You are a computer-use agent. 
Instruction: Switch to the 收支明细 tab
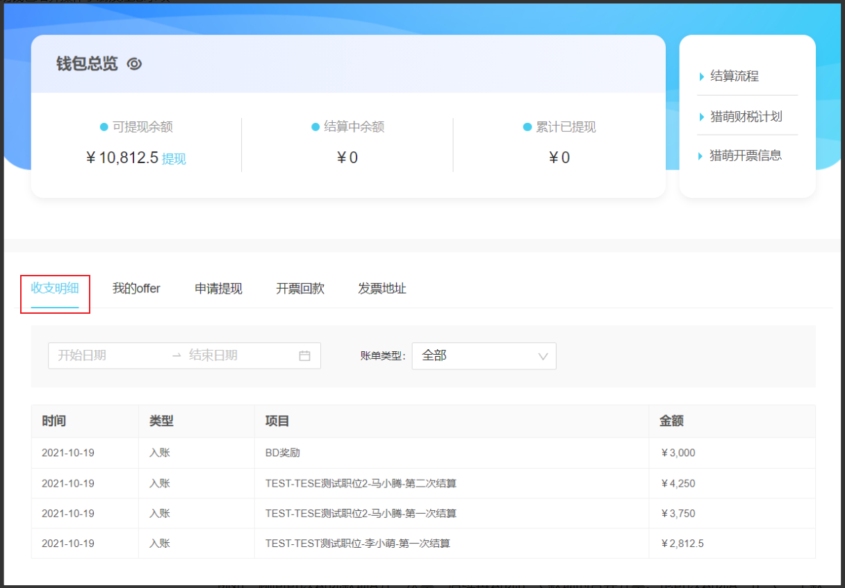pyautogui.click(x=55, y=288)
